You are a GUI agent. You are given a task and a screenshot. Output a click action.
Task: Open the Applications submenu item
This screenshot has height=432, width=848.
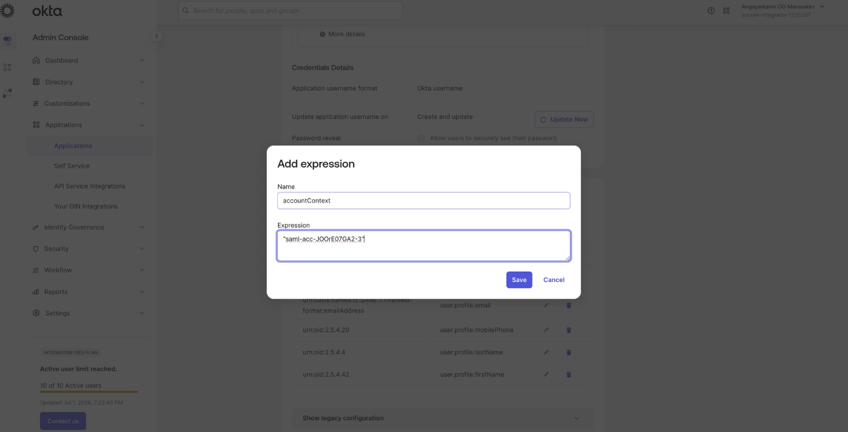coord(89,146)
